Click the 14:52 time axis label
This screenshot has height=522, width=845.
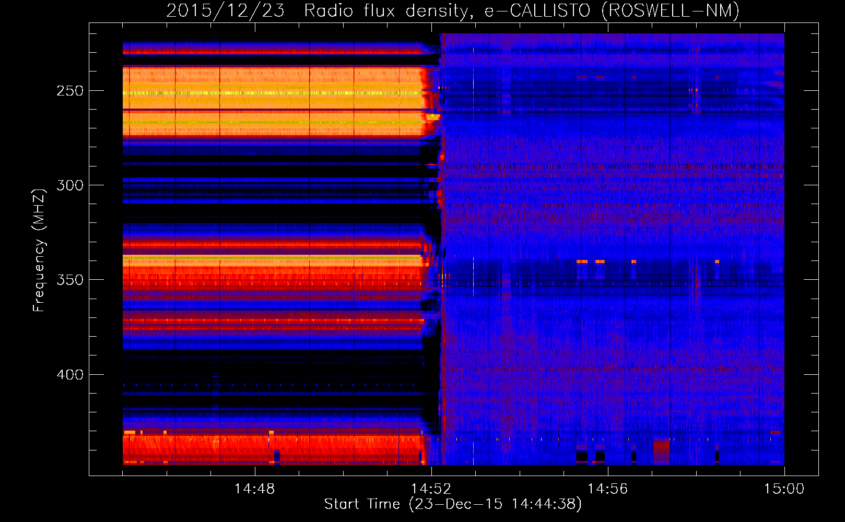coord(431,489)
